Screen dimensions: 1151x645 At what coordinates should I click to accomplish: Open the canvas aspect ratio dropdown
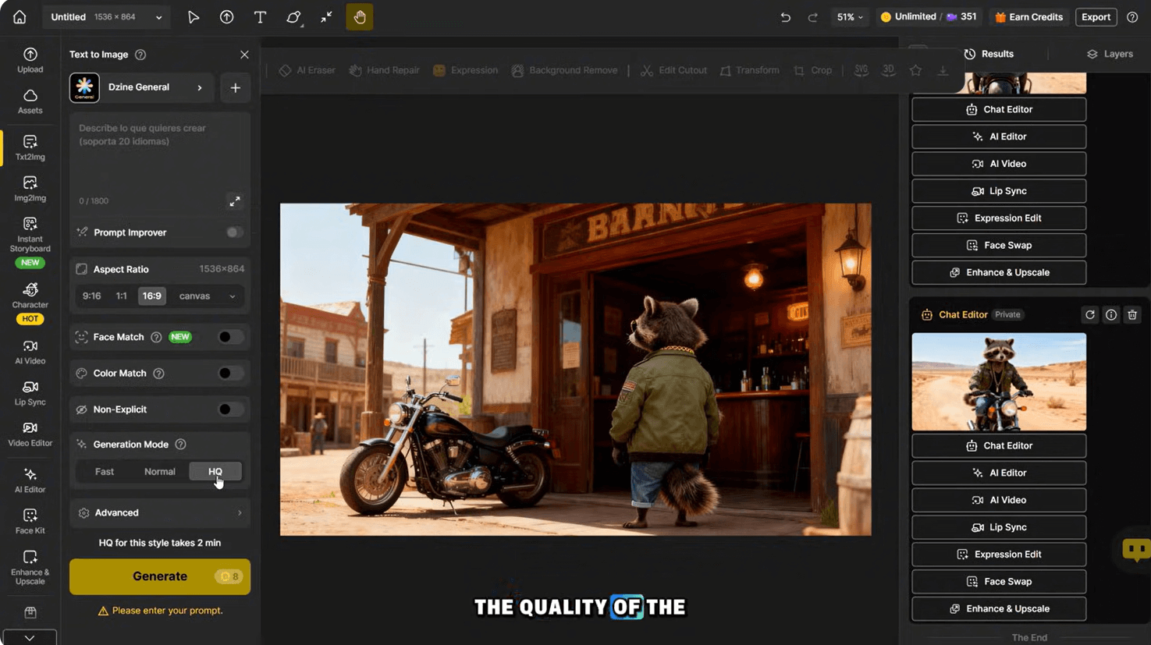pyautogui.click(x=207, y=296)
